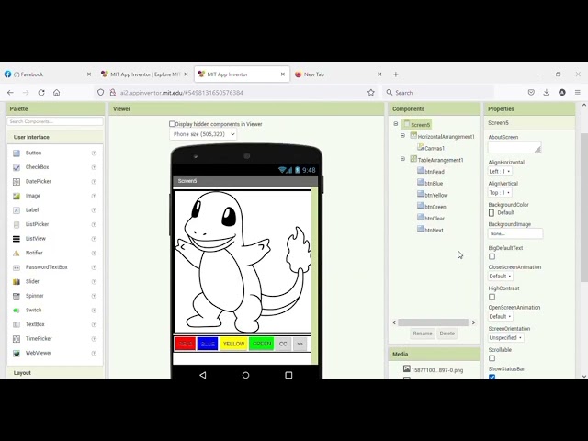Open the AlignHorizontal dropdown

tap(500, 172)
